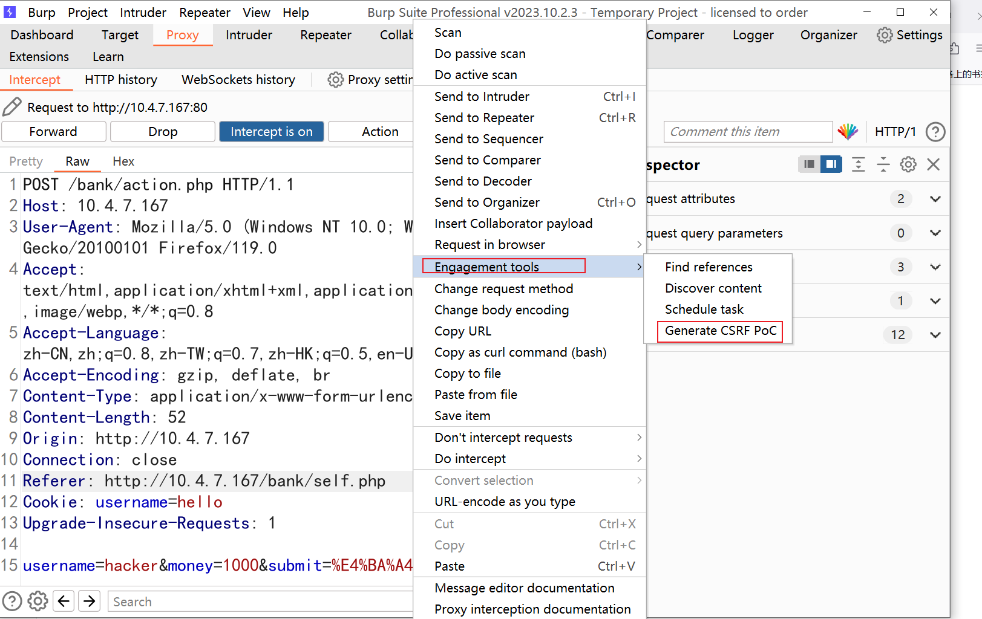Open the Help menu
The height and width of the screenshot is (619, 982).
tap(296, 13)
